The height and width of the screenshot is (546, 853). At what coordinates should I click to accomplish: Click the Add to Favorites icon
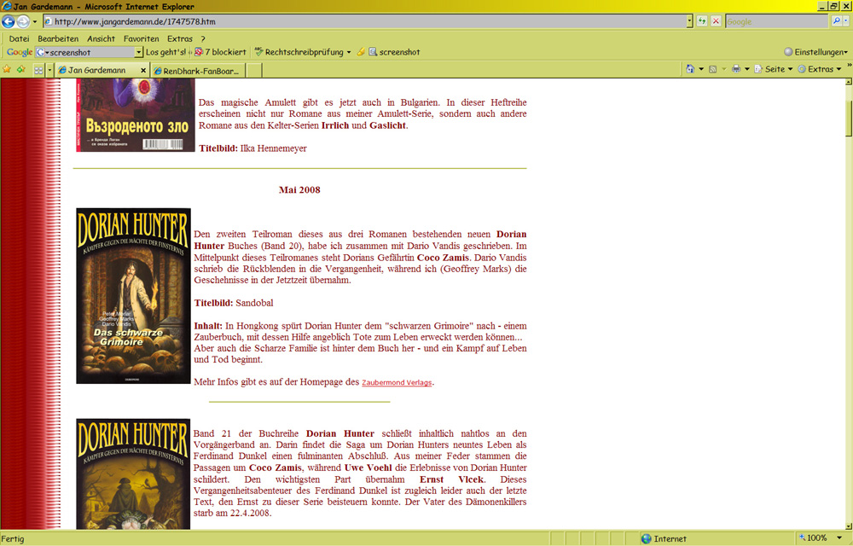[20, 69]
